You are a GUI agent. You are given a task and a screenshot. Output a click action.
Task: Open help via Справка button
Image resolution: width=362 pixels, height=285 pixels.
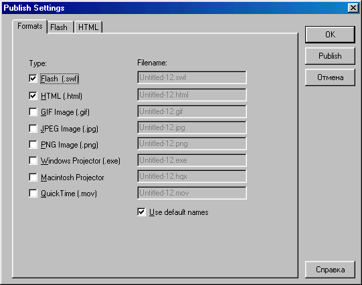click(x=330, y=270)
